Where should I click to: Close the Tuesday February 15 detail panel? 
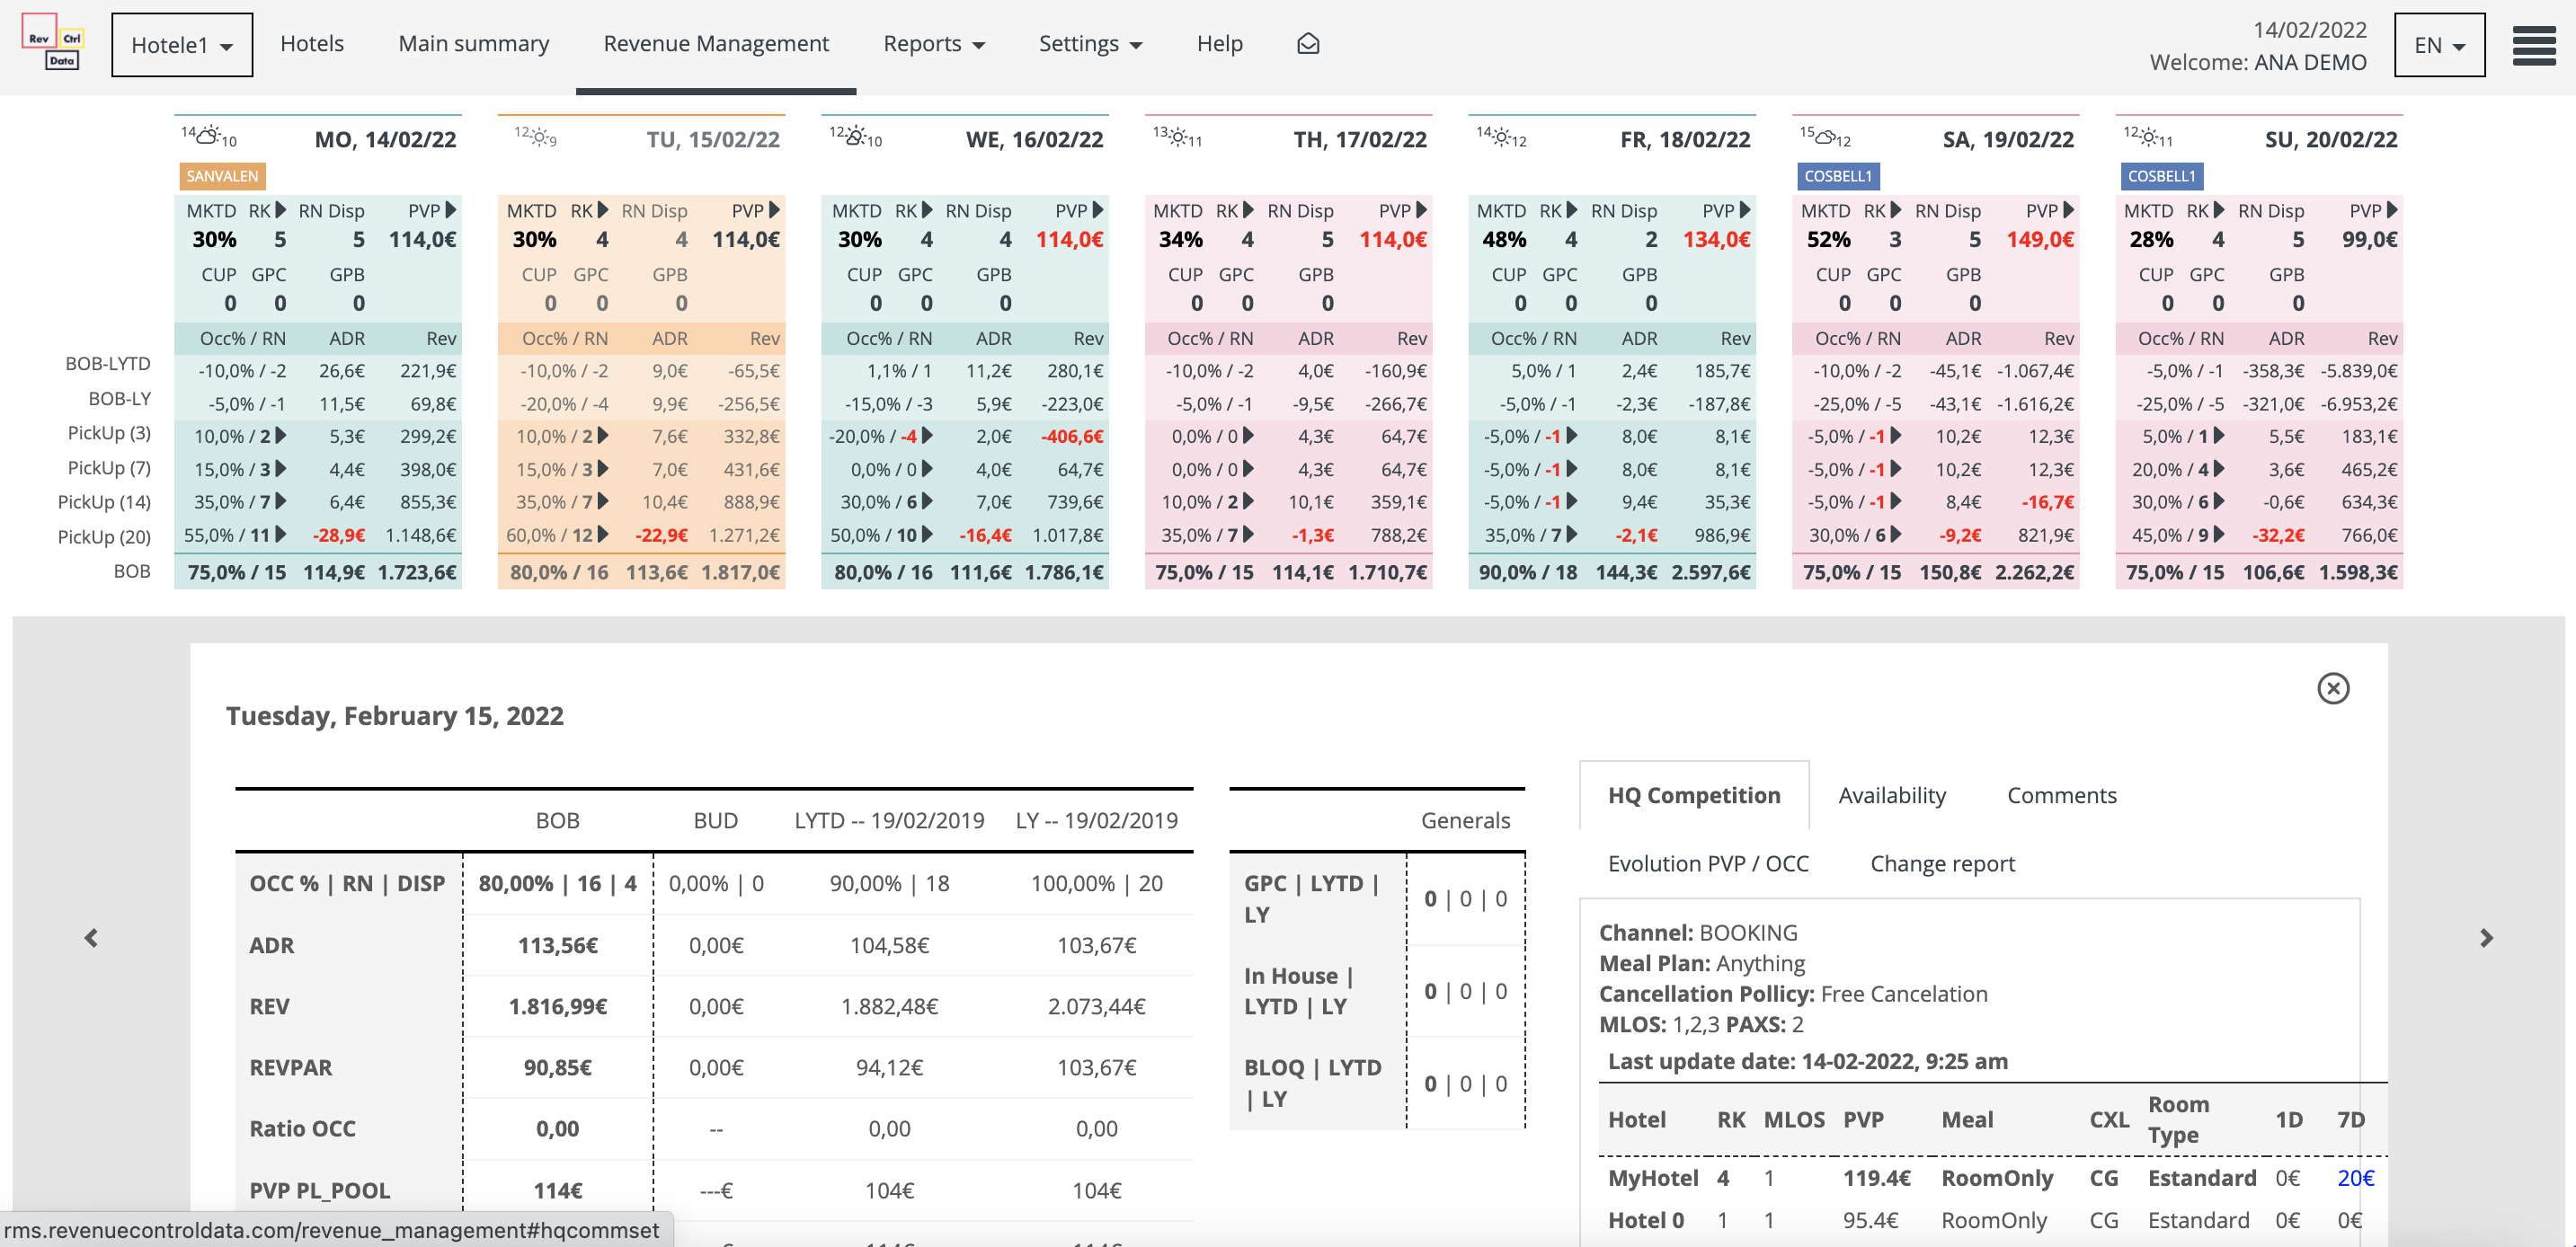(x=2332, y=688)
